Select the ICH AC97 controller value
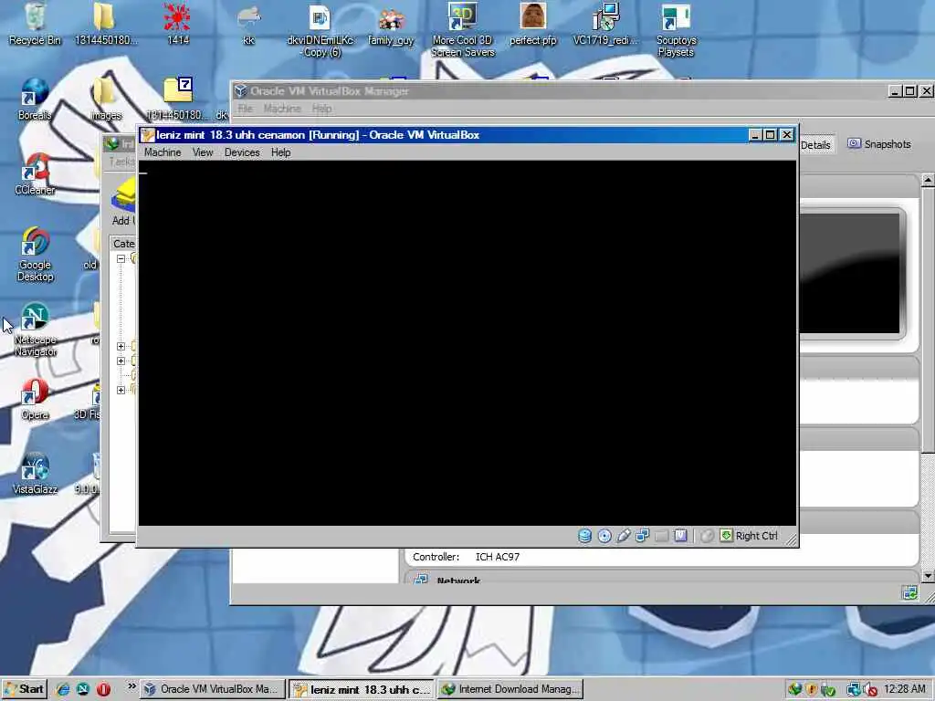 (x=498, y=557)
